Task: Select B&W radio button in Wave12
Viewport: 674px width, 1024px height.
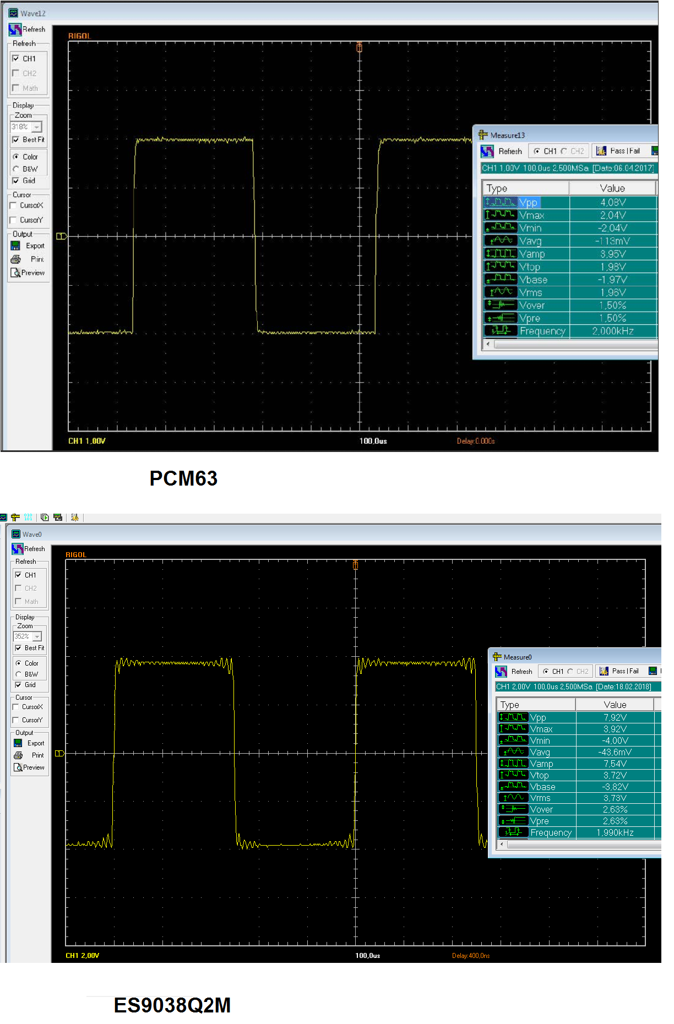Action: tap(16, 169)
